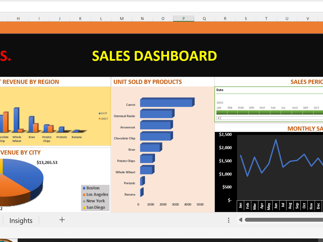Click the $1,000 axis label
323x242 pixels.
tap(225, 174)
